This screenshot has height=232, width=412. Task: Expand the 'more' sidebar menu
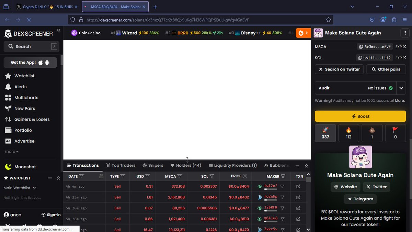[12, 152]
